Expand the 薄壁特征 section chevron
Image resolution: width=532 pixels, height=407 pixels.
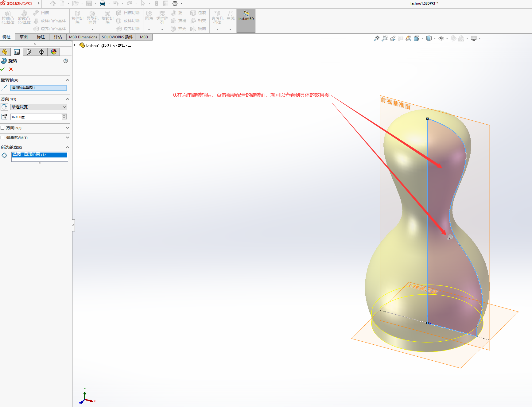tap(68, 138)
